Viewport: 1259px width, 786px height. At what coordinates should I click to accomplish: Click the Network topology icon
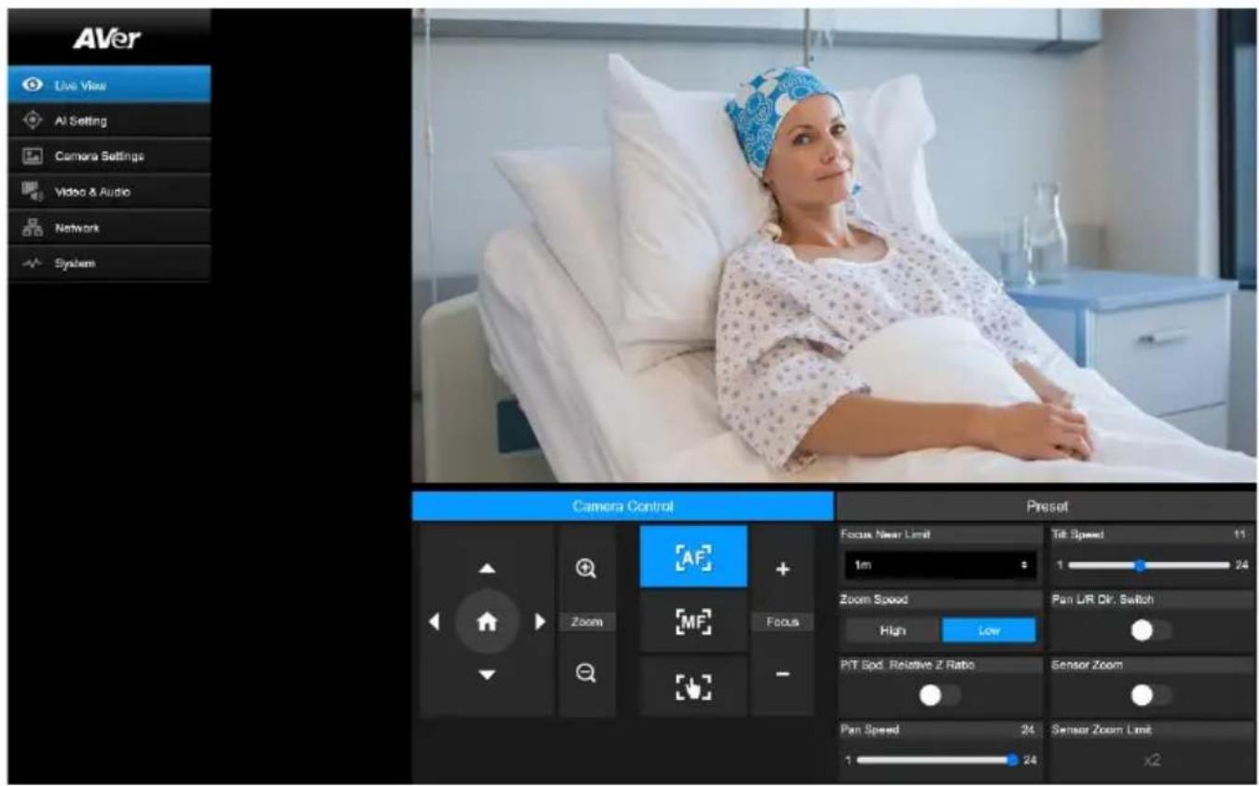tap(33, 228)
